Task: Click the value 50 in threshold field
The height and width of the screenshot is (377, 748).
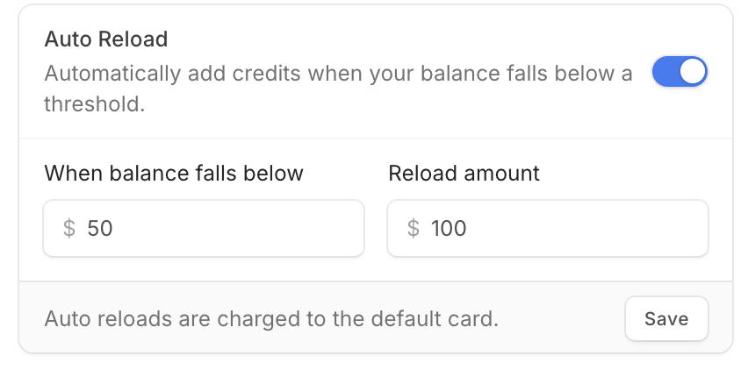Action: [x=100, y=228]
